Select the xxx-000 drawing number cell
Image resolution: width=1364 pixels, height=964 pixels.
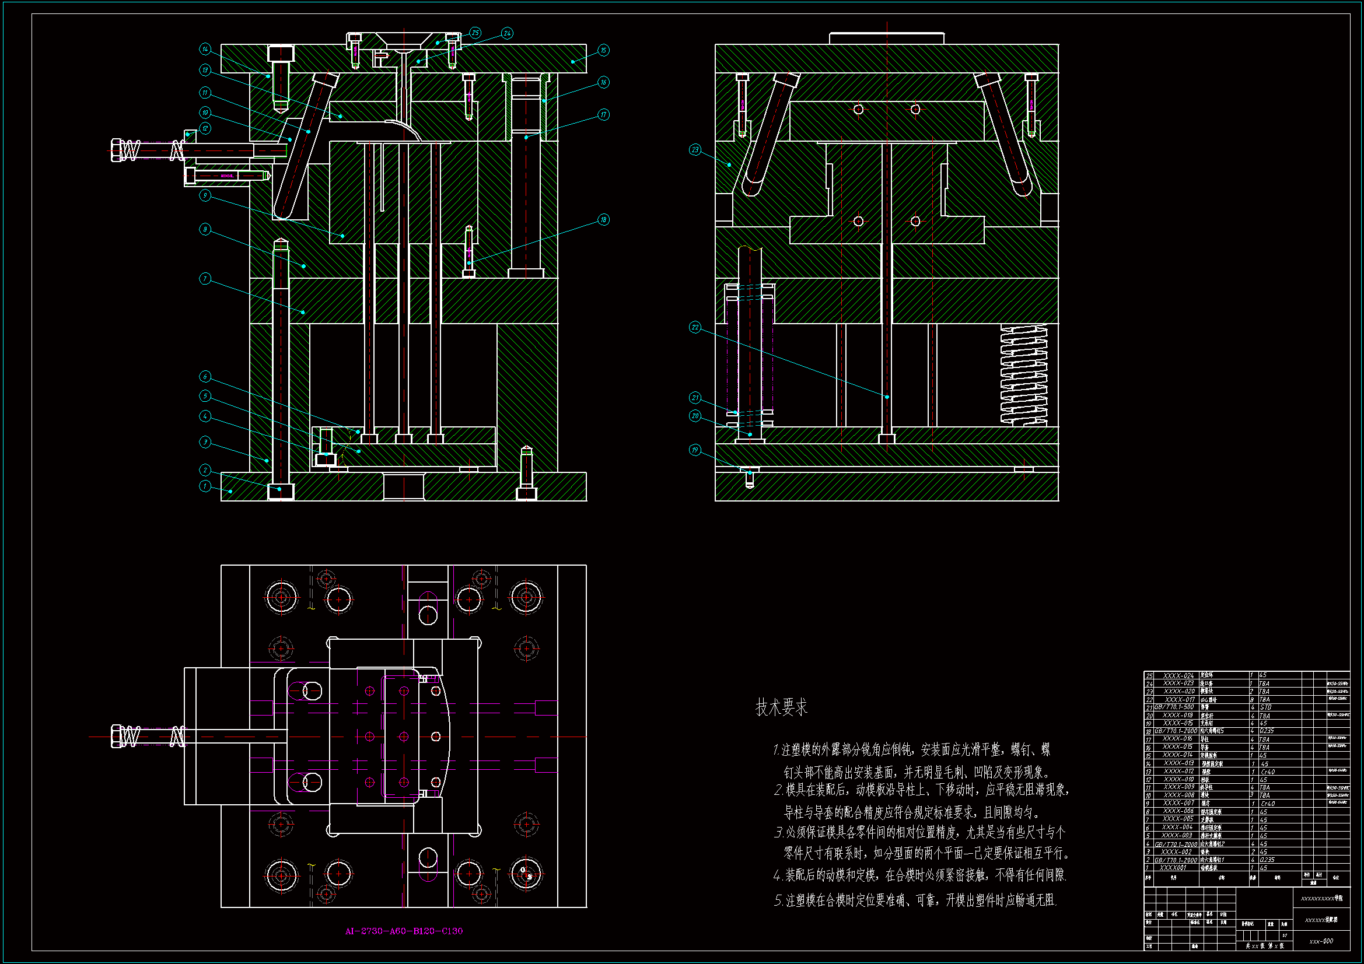tap(1321, 941)
